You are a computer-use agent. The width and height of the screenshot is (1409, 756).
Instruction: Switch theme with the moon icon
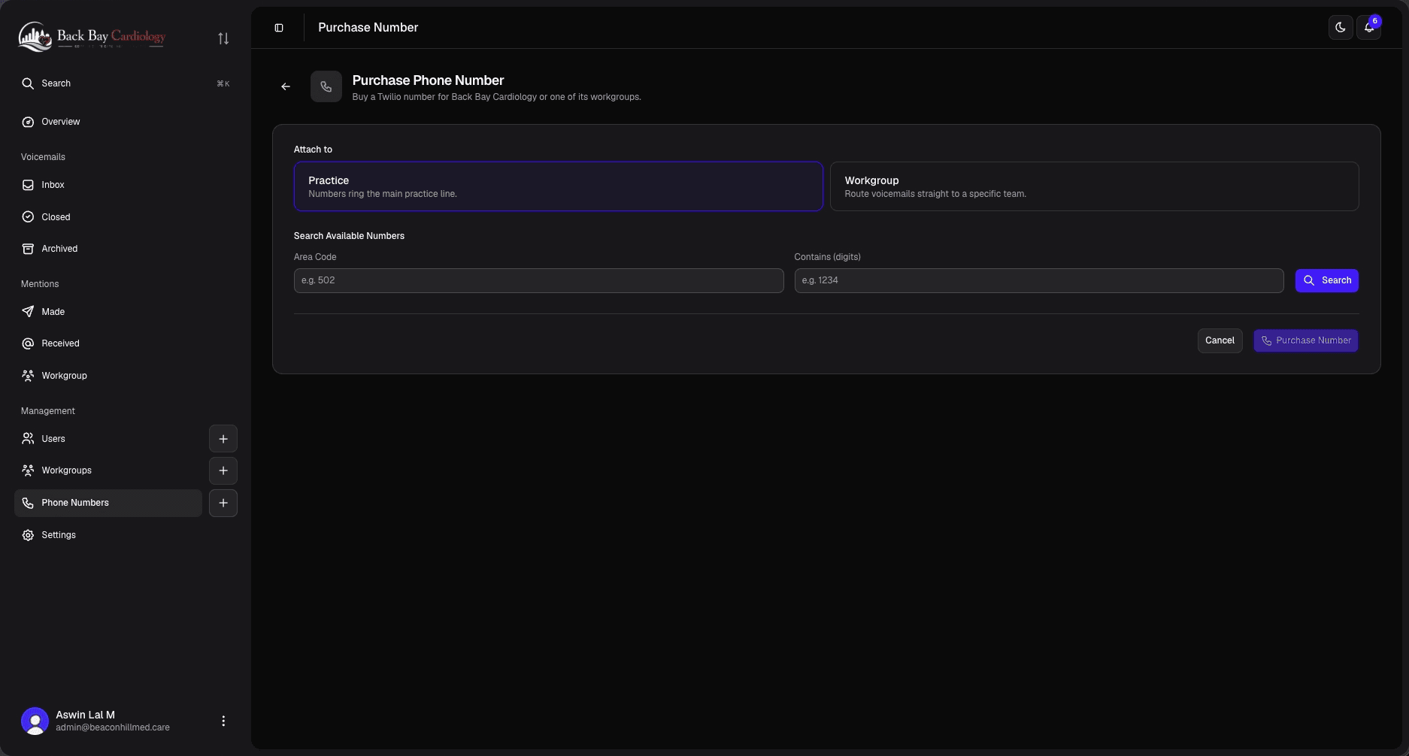point(1341,28)
